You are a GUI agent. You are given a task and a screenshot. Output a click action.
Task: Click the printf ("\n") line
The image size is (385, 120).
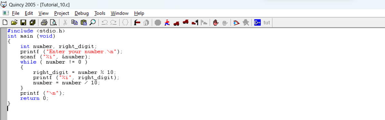(x=43, y=93)
